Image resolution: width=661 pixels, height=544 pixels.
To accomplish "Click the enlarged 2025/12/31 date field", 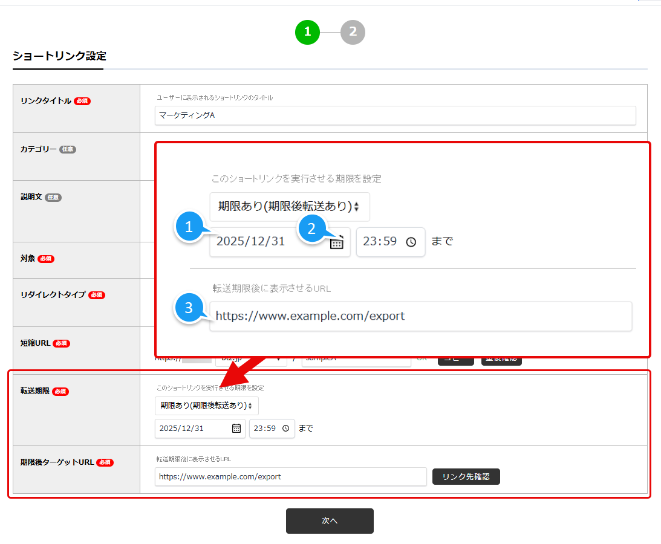I will tap(266, 242).
